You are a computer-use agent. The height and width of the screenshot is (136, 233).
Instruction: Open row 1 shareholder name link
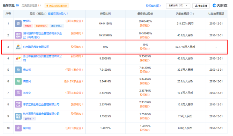coord(27,21)
